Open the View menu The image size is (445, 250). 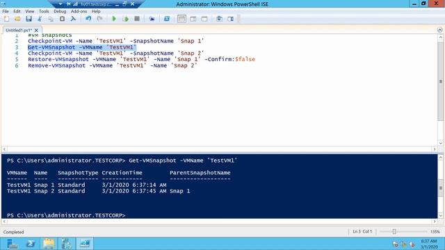point(29,11)
